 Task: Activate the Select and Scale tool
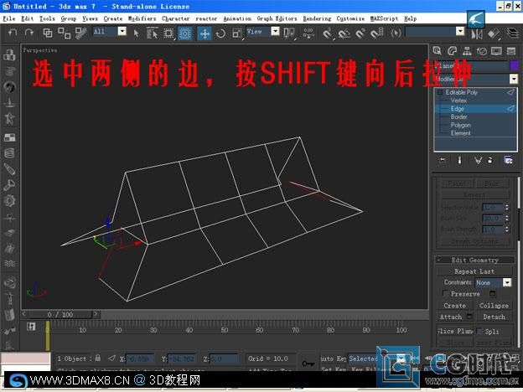coord(237,34)
